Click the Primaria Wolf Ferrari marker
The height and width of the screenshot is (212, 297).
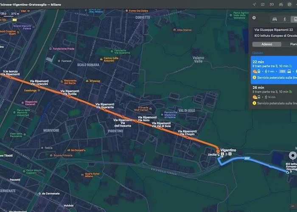150,109
